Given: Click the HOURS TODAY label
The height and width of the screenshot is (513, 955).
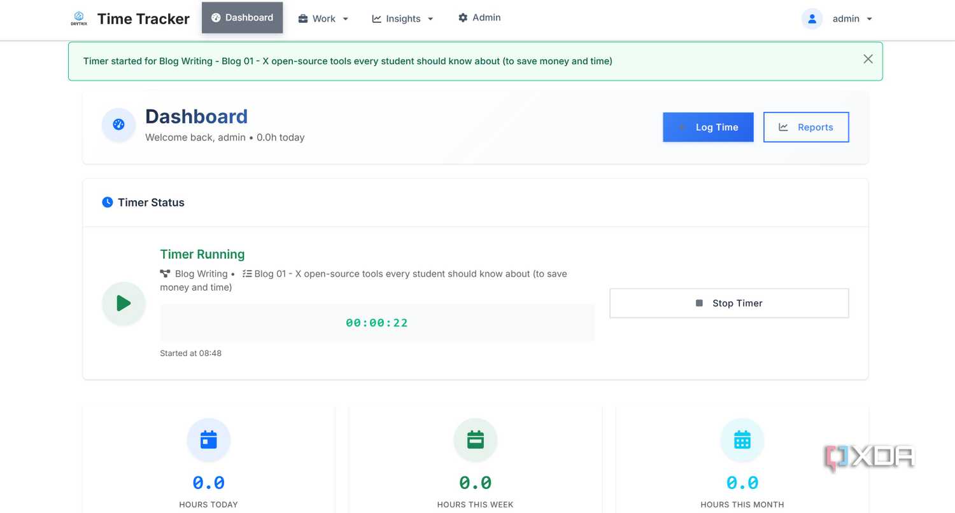Looking at the screenshot, I should coord(209,505).
